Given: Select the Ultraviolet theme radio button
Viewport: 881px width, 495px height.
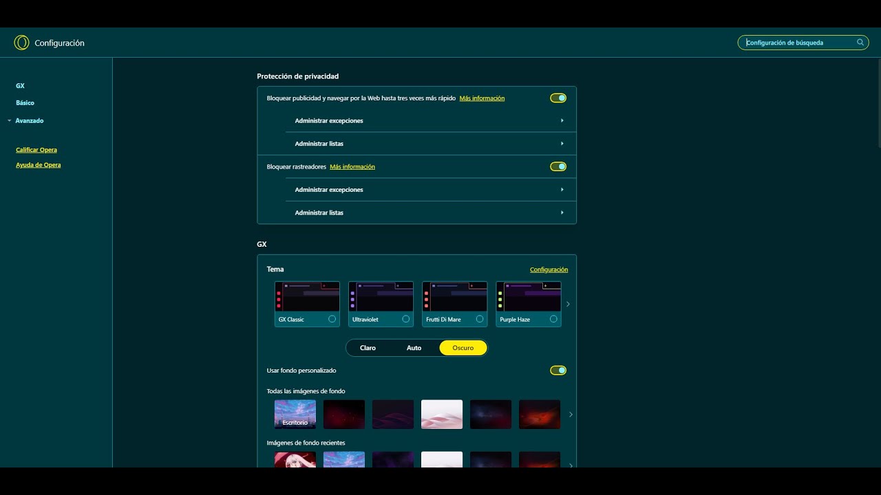Looking at the screenshot, I should click(406, 319).
